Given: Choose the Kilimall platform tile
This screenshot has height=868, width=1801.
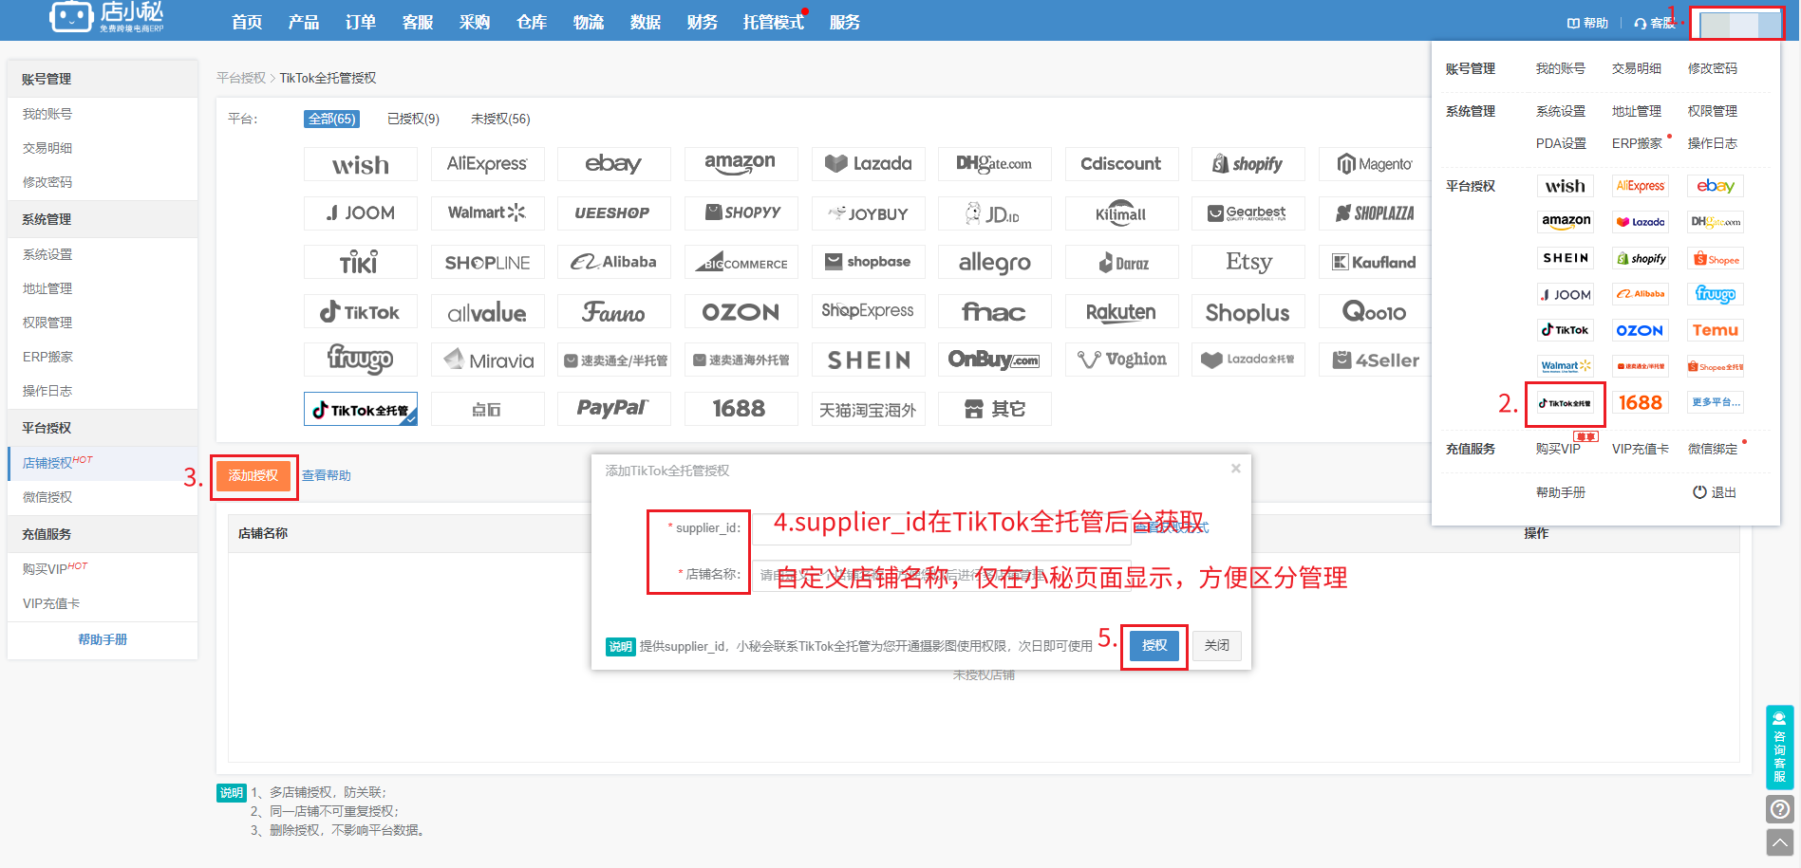Looking at the screenshot, I should coord(1121,213).
